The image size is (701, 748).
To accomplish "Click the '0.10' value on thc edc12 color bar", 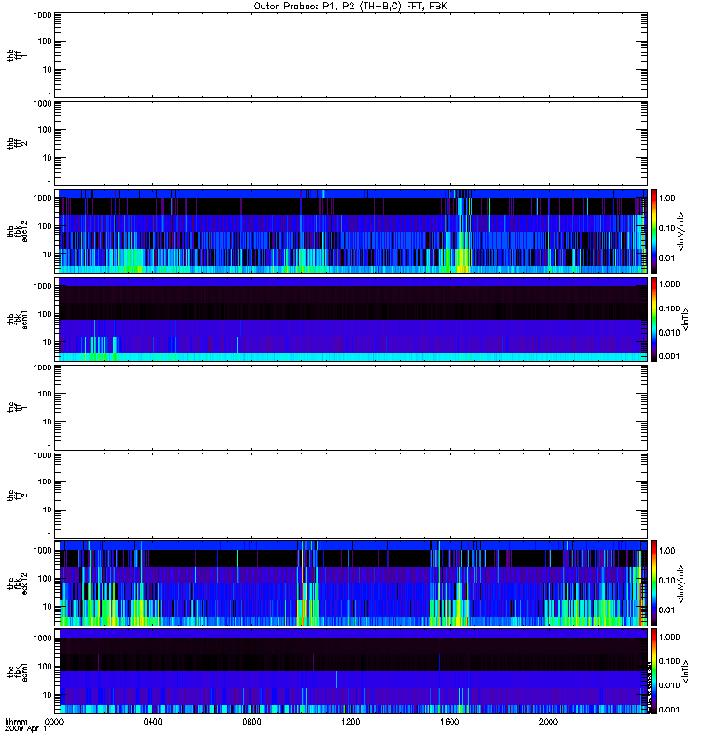I will pyautogui.click(x=667, y=580).
